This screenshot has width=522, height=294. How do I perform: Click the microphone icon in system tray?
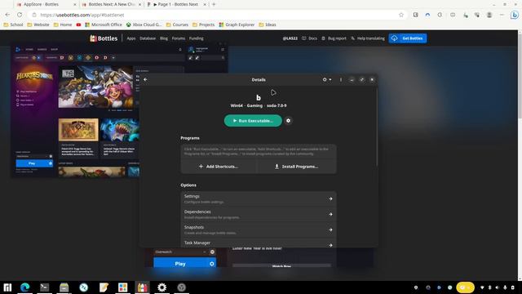505,287
